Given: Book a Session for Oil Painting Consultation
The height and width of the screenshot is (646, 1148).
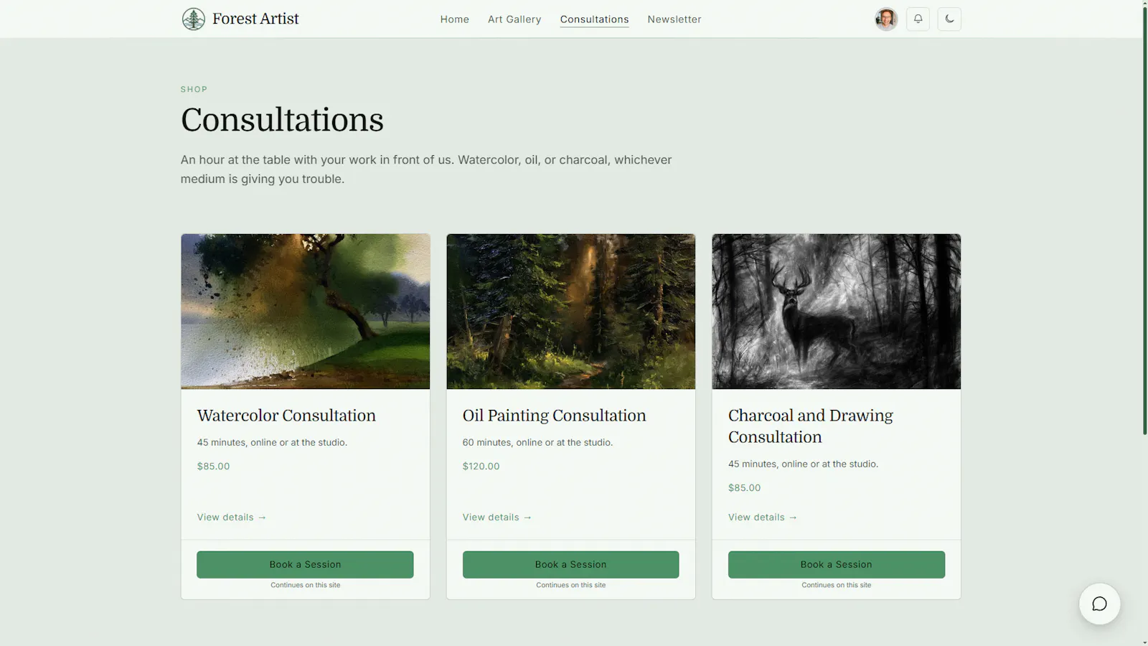Looking at the screenshot, I should (570, 564).
